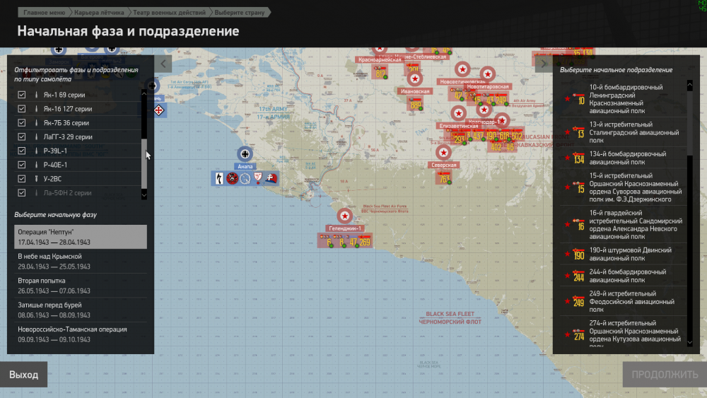Choose squadron 249 marker on the map
Screen dimensions: 707x398
coord(501,100)
